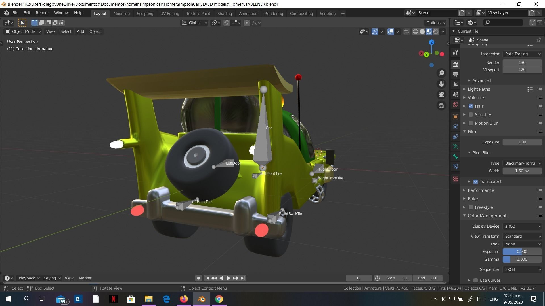Open the File menu
This screenshot has height=306, width=545.
point(15,13)
